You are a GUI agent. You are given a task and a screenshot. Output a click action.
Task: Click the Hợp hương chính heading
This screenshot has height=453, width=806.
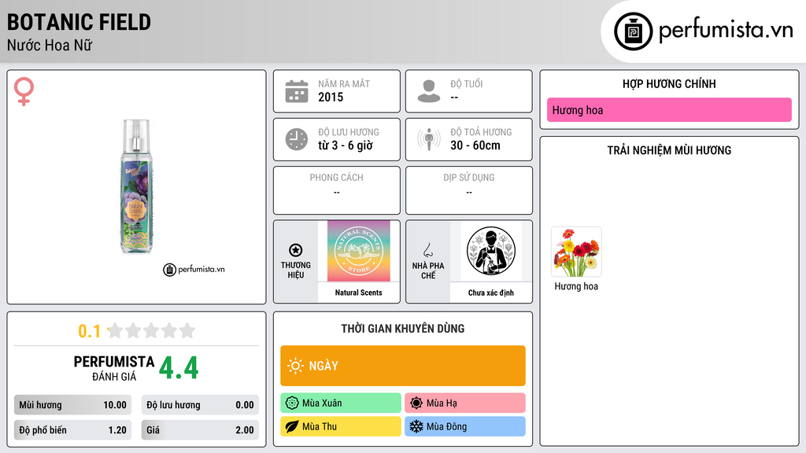[669, 83]
